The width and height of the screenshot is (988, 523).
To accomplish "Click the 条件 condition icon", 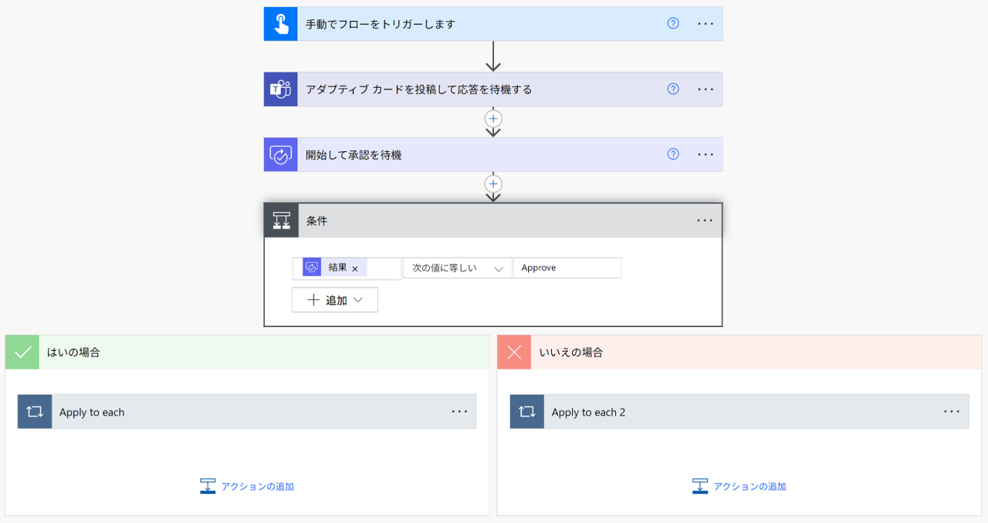I will coord(282,221).
